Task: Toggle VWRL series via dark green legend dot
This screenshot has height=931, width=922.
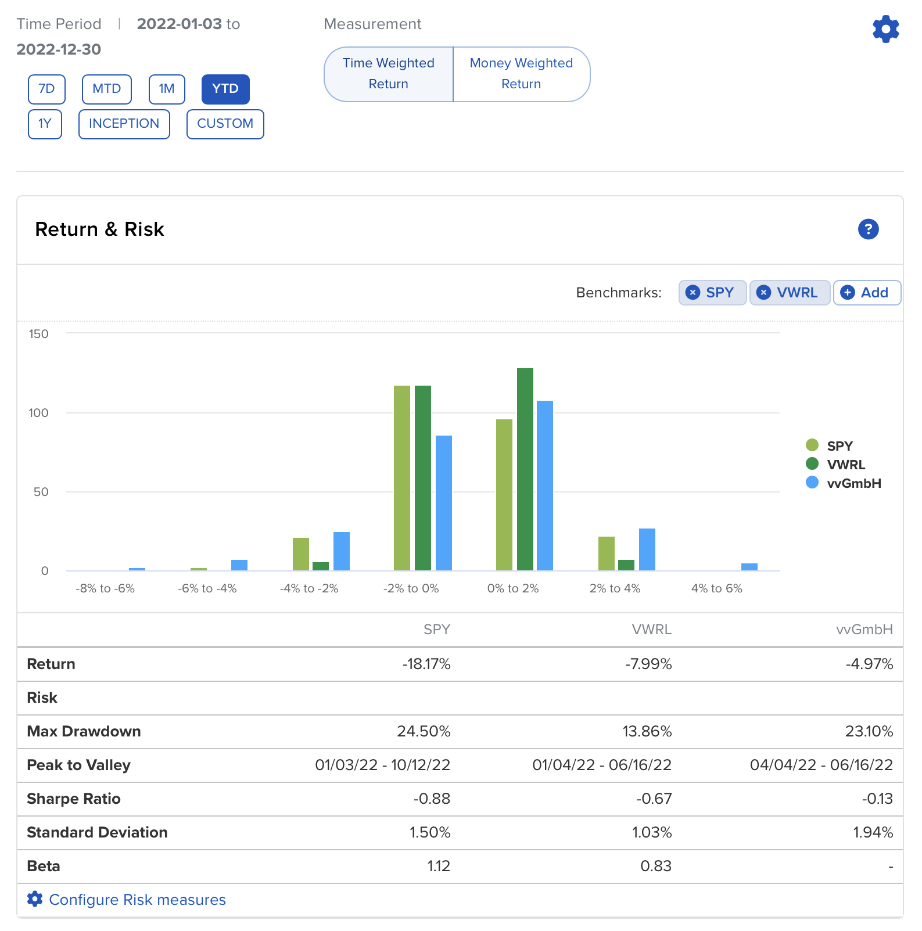Action: [x=812, y=464]
